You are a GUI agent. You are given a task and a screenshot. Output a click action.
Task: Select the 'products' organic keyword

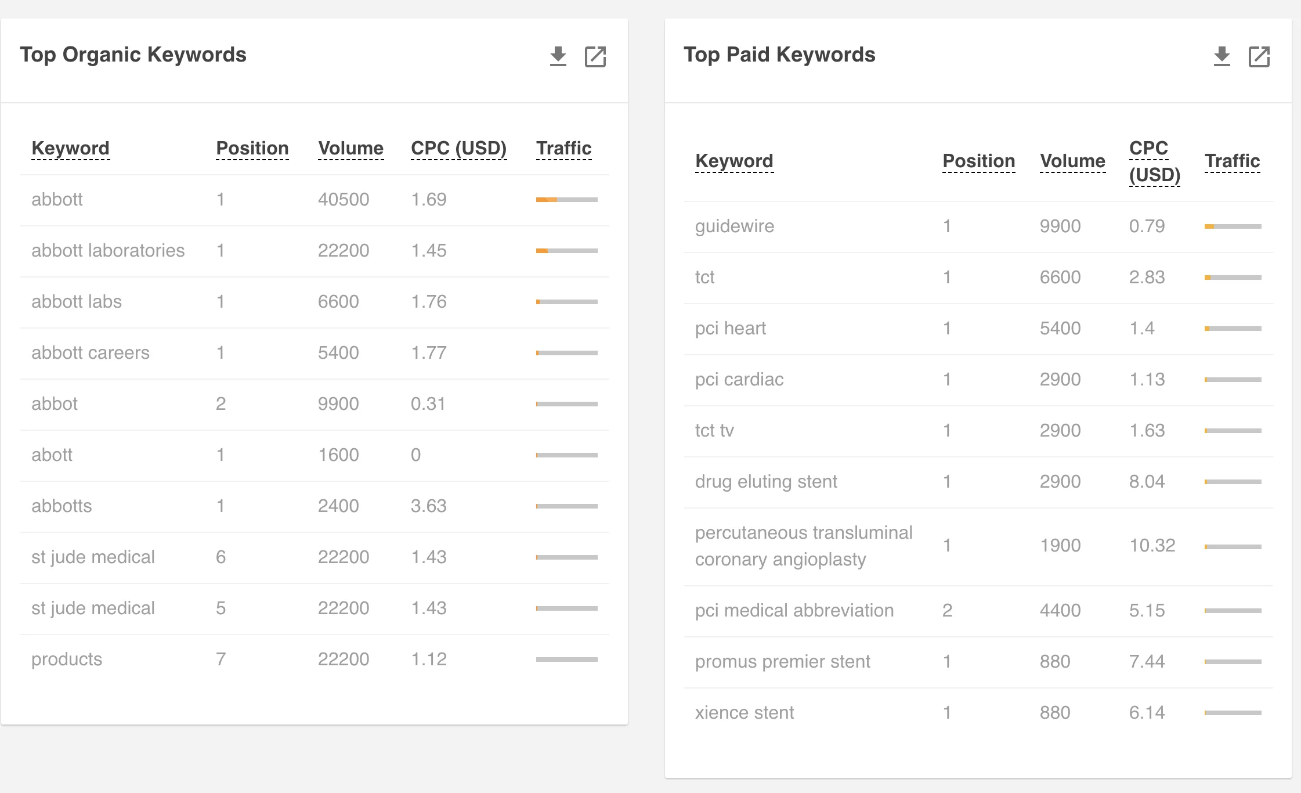click(67, 659)
